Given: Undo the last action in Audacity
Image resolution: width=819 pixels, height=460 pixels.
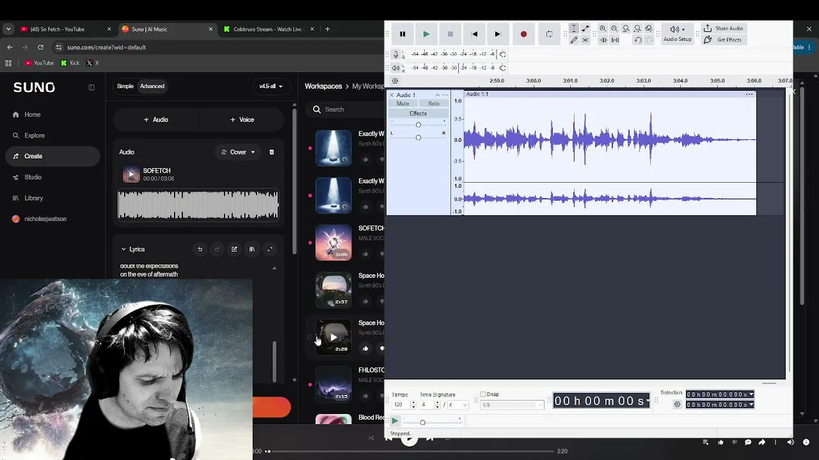Looking at the screenshot, I should (x=638, y=40).
